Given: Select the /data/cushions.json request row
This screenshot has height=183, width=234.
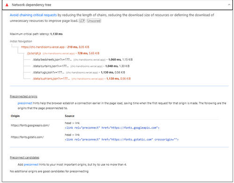Looking at the screenshot, I should click(x=81, y=79).
